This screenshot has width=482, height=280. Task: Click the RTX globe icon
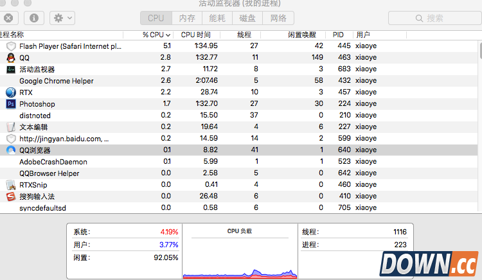[11, 92]
